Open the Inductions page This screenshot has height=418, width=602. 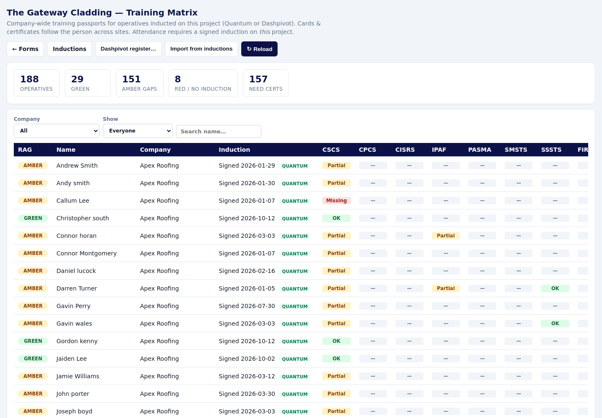[69, 49]
